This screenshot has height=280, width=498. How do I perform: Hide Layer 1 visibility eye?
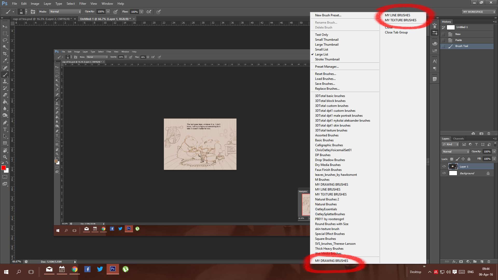click(444, 166)
